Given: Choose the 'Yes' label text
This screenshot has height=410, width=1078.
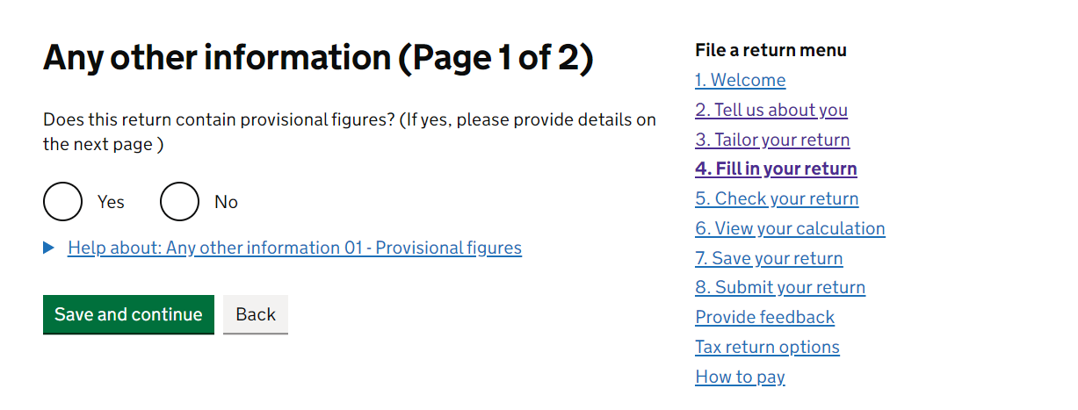Looking at the screenshot, I should (x=111, y=202).
